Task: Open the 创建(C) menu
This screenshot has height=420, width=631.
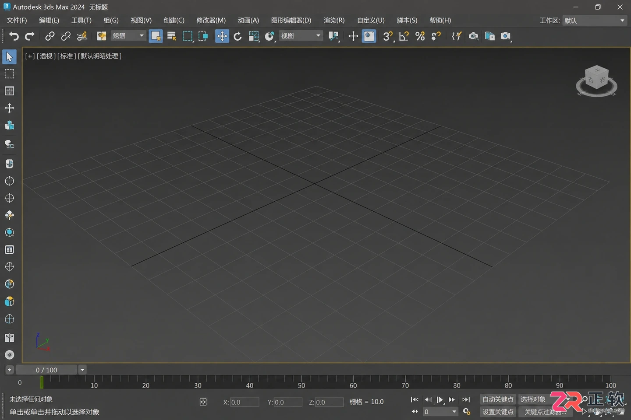Action: (x=174, y=21)
